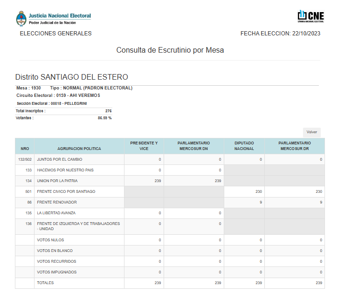This screenshot has height=293, width=338.
Task: Click the Distrito SANTIAGO DEL ESTERO heading
Action: pos(72,77)
